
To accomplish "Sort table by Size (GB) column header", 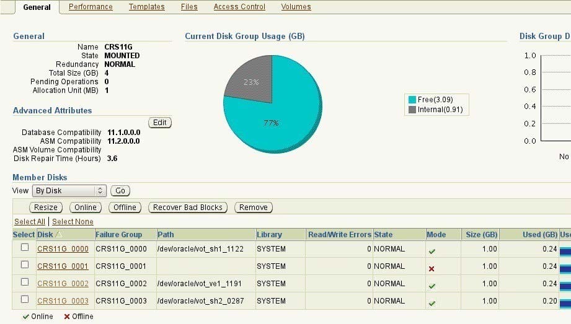I will pyautogui.click(x=482, y=235).
